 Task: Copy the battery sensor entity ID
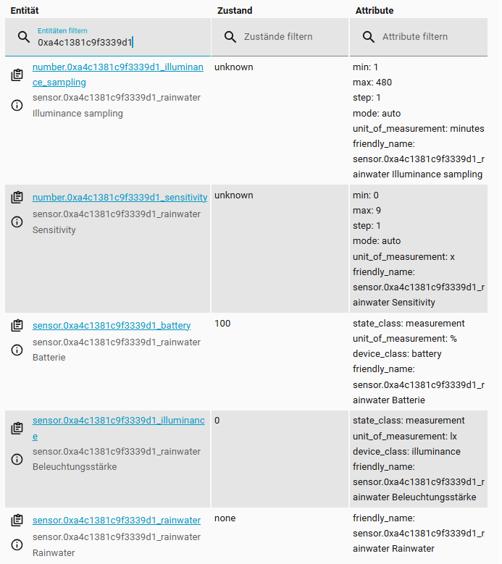pos(17,326)
